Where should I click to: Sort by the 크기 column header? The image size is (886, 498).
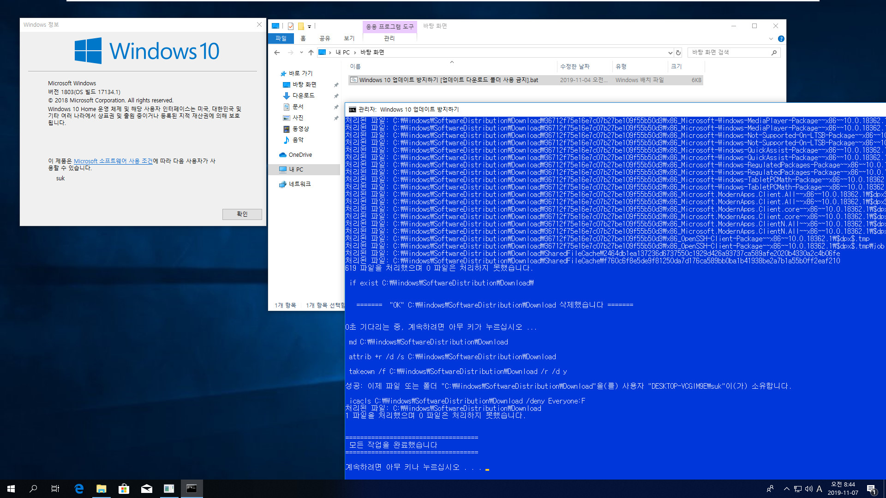[686, 66]
